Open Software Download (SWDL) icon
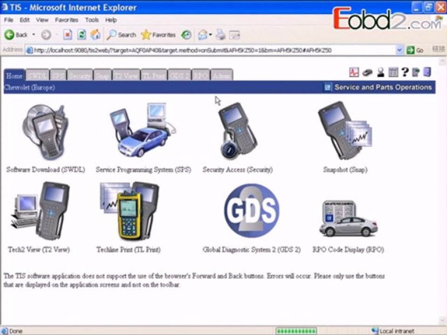447x335 pixels. (x=46, y=132)
